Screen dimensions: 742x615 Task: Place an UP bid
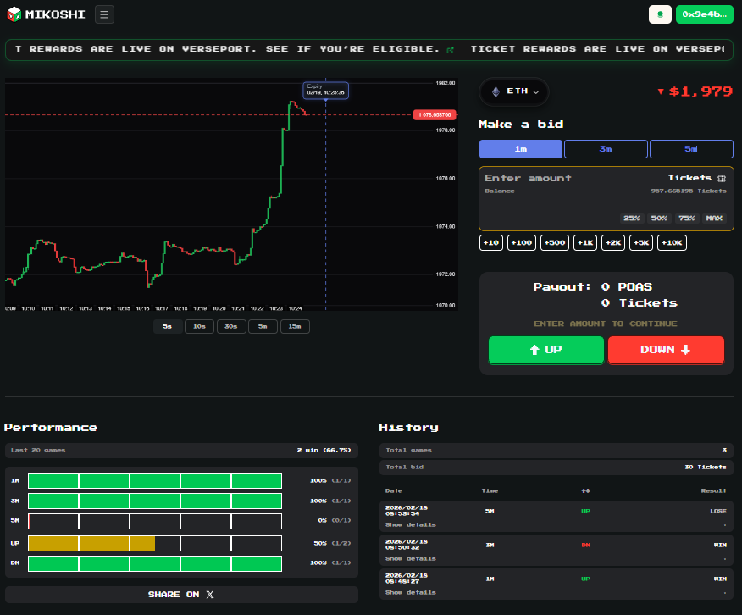click(x=546, y=350)
